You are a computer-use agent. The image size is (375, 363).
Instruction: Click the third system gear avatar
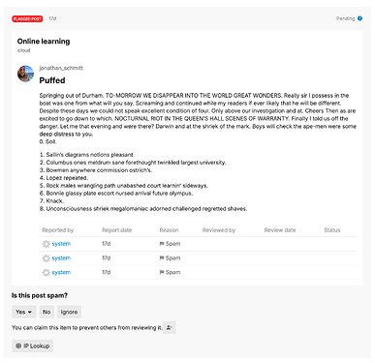pos(47,272)
